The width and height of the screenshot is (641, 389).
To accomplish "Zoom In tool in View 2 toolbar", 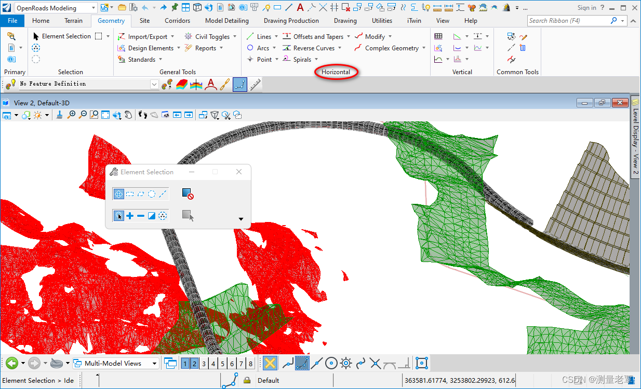I will (x=72, y=115).
